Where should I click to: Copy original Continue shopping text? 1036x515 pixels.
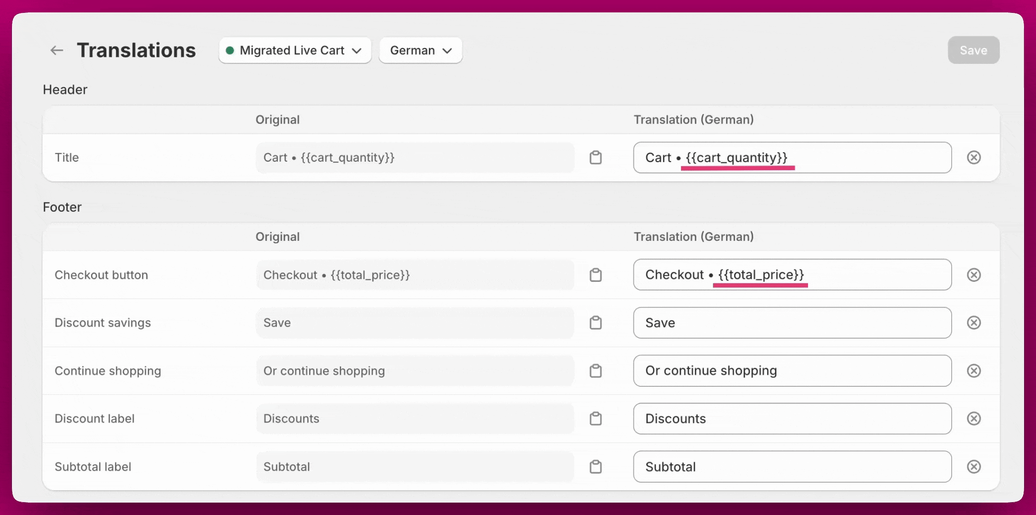(595, 371)
